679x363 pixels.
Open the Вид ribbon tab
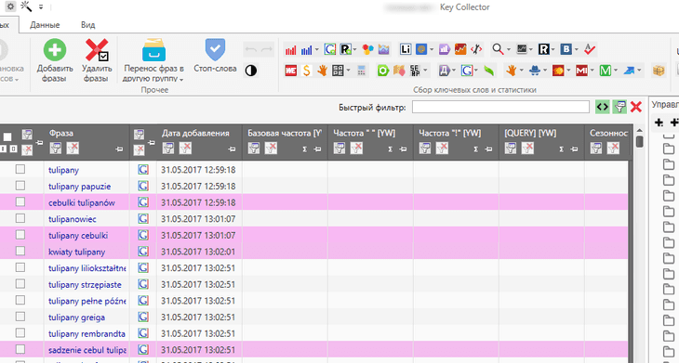pos(88,25)
